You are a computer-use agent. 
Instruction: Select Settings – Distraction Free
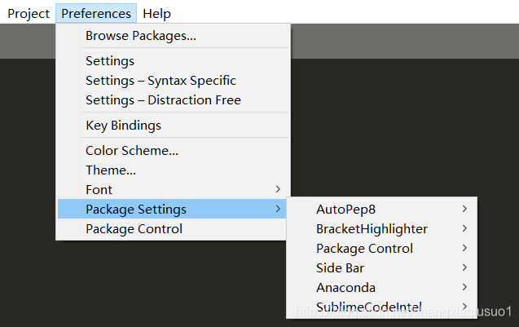(x=173, y=100)
